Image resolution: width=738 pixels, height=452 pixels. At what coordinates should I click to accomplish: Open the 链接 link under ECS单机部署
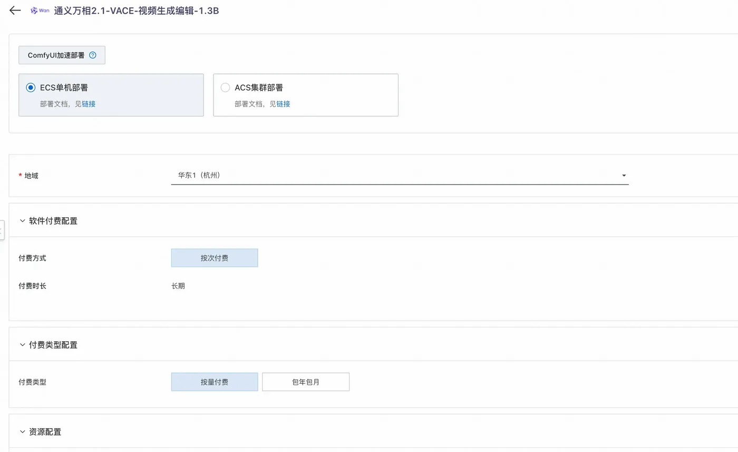[x=89, y=104]
